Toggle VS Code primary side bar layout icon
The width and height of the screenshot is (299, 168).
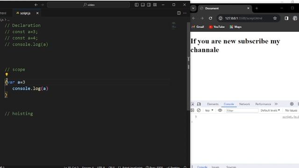pos(136,5)
